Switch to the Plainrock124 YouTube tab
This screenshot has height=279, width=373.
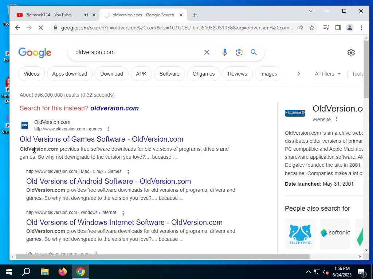[x=48, y=15]
